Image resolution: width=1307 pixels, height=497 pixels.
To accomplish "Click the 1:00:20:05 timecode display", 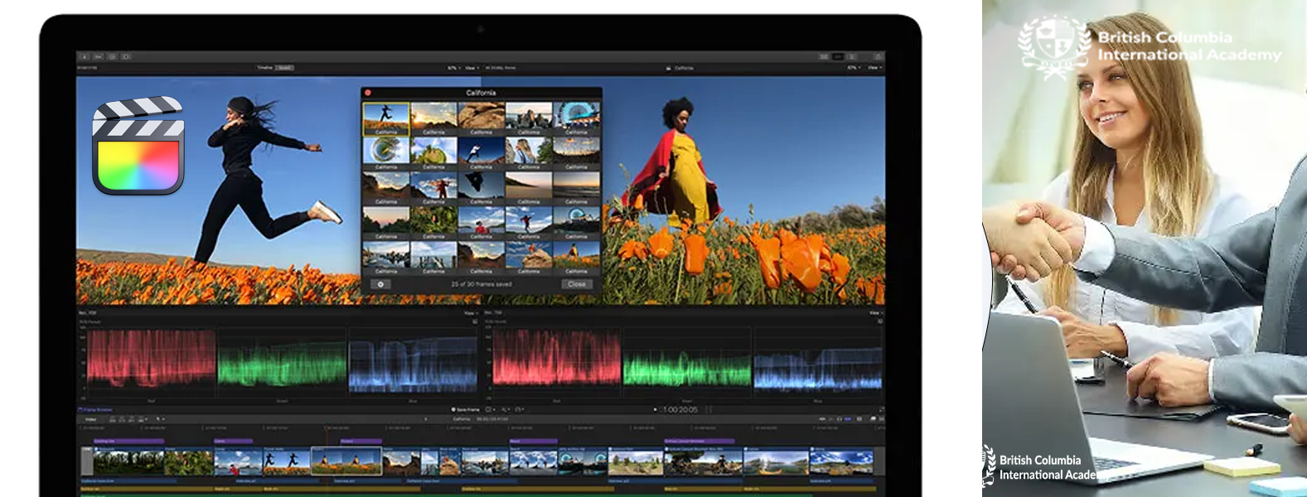I will tap(680, 409).
